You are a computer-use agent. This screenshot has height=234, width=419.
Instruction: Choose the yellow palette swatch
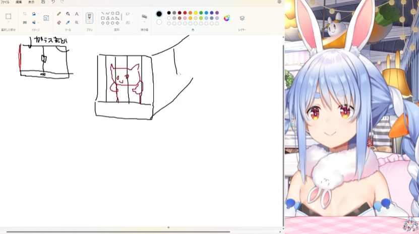[x=196, y=13]
